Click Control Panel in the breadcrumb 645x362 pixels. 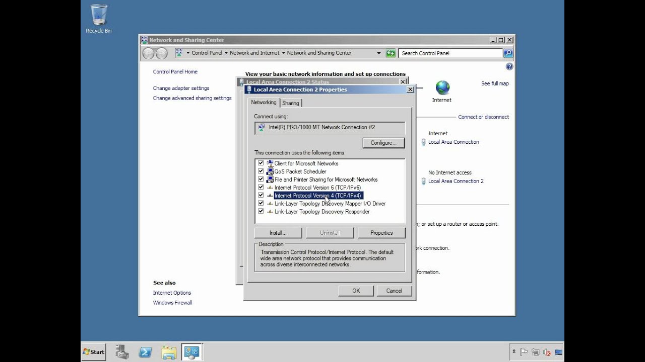[207, 53]
